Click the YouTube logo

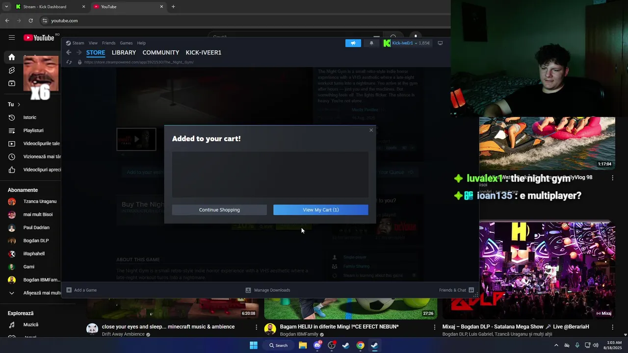point(39,38)
